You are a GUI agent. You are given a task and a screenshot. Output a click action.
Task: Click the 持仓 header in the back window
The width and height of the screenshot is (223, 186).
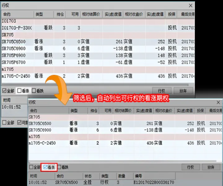[x=60, y=14]
